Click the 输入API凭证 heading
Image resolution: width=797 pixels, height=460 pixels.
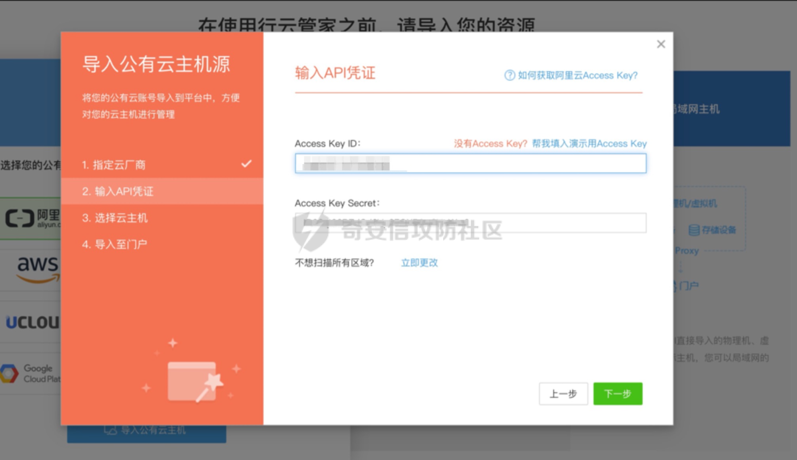tap(335, 73)
